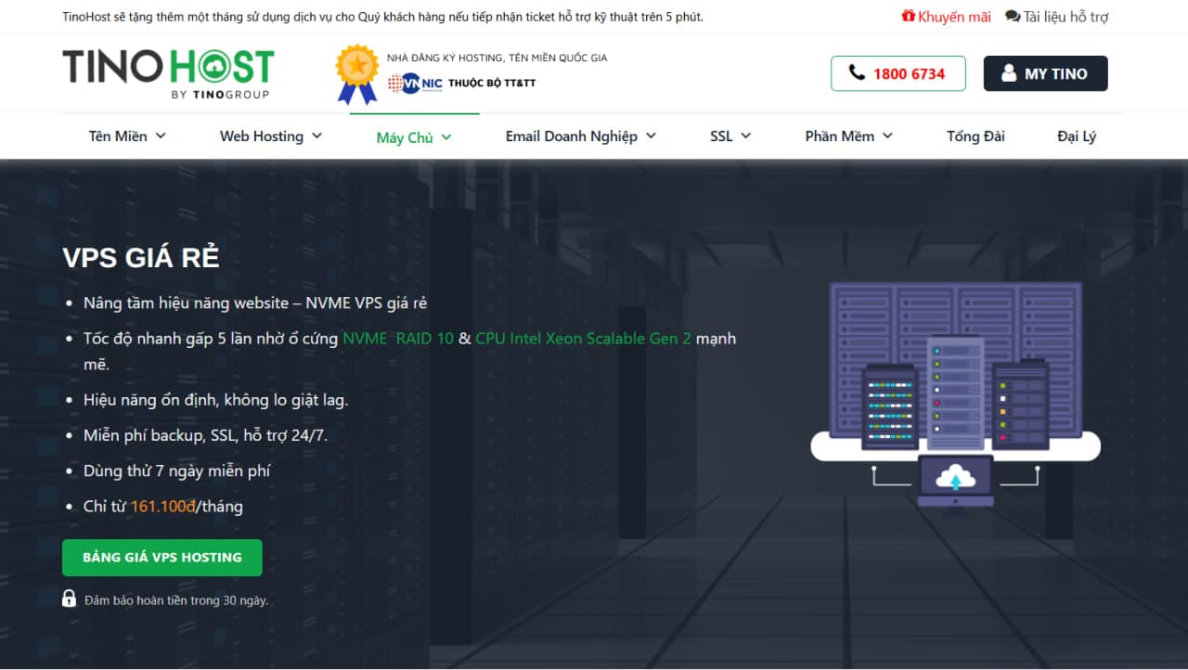Open the NVME RAID 10 link

[x=398, y=339]
